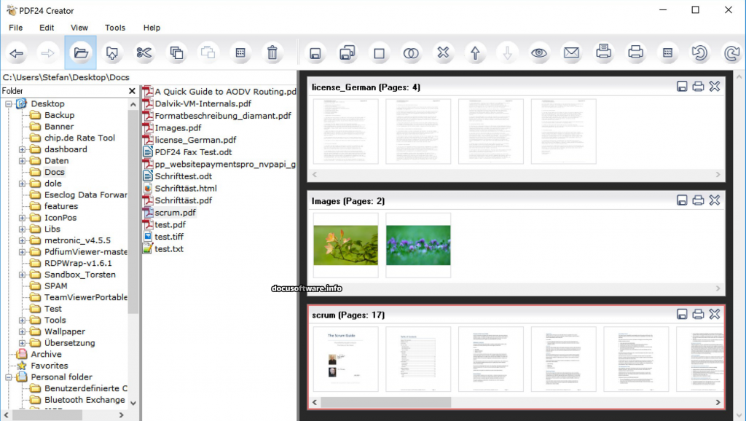Viewport: 746px width, 421px height.
Task: Select Dalvik-VM-Internals.pdf in the file list
Action: coord(203,103)
